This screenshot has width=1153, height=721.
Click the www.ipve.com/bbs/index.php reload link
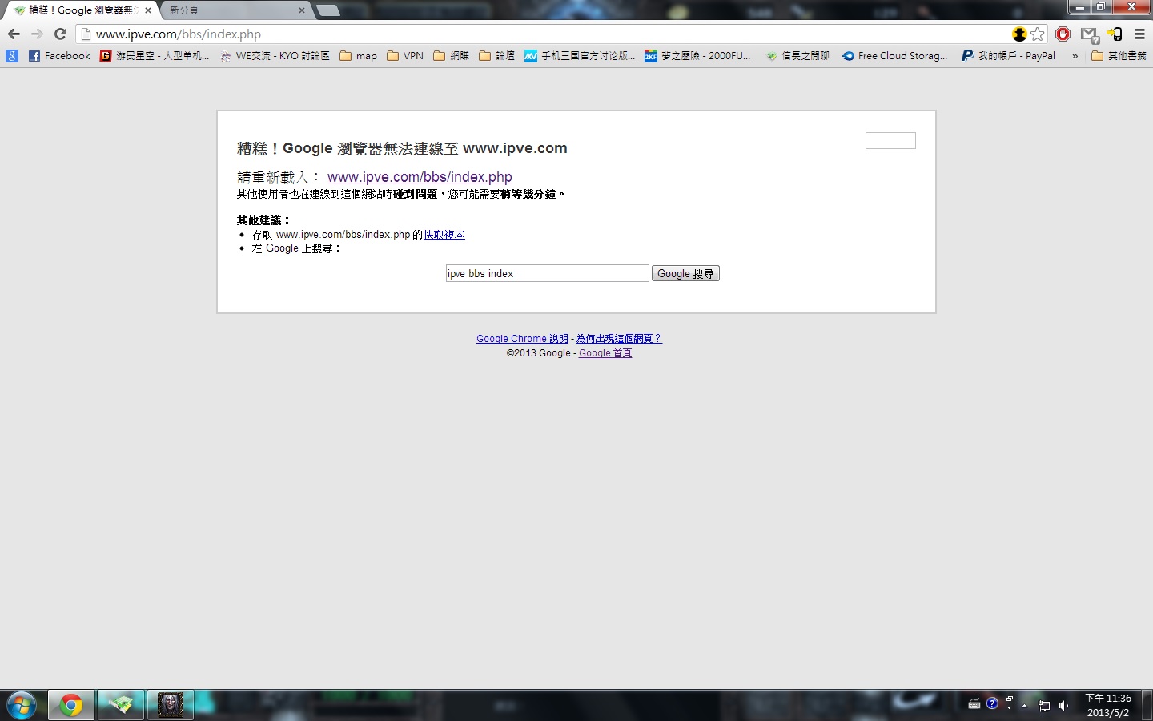tap(420, 177)
